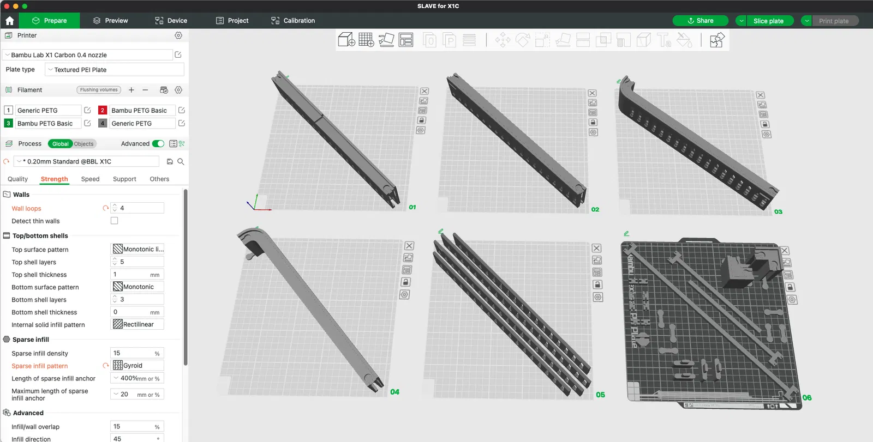Viewport: 873px width, 442px height.
Task: Open the printer preset dropdown
Action: 87,55
